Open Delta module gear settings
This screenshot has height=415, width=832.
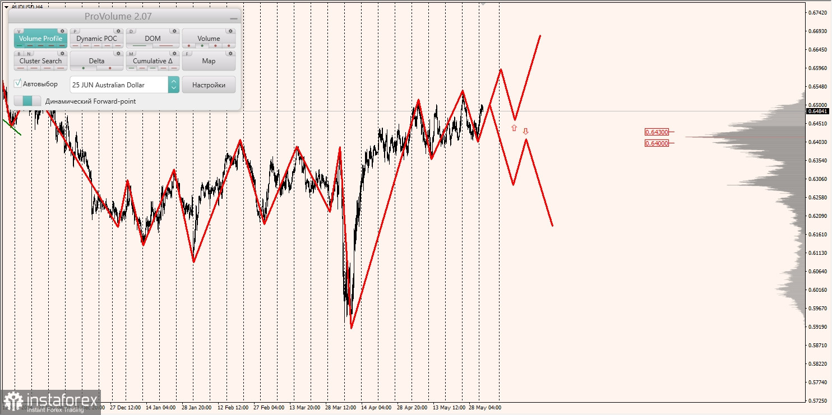point(118,54)
